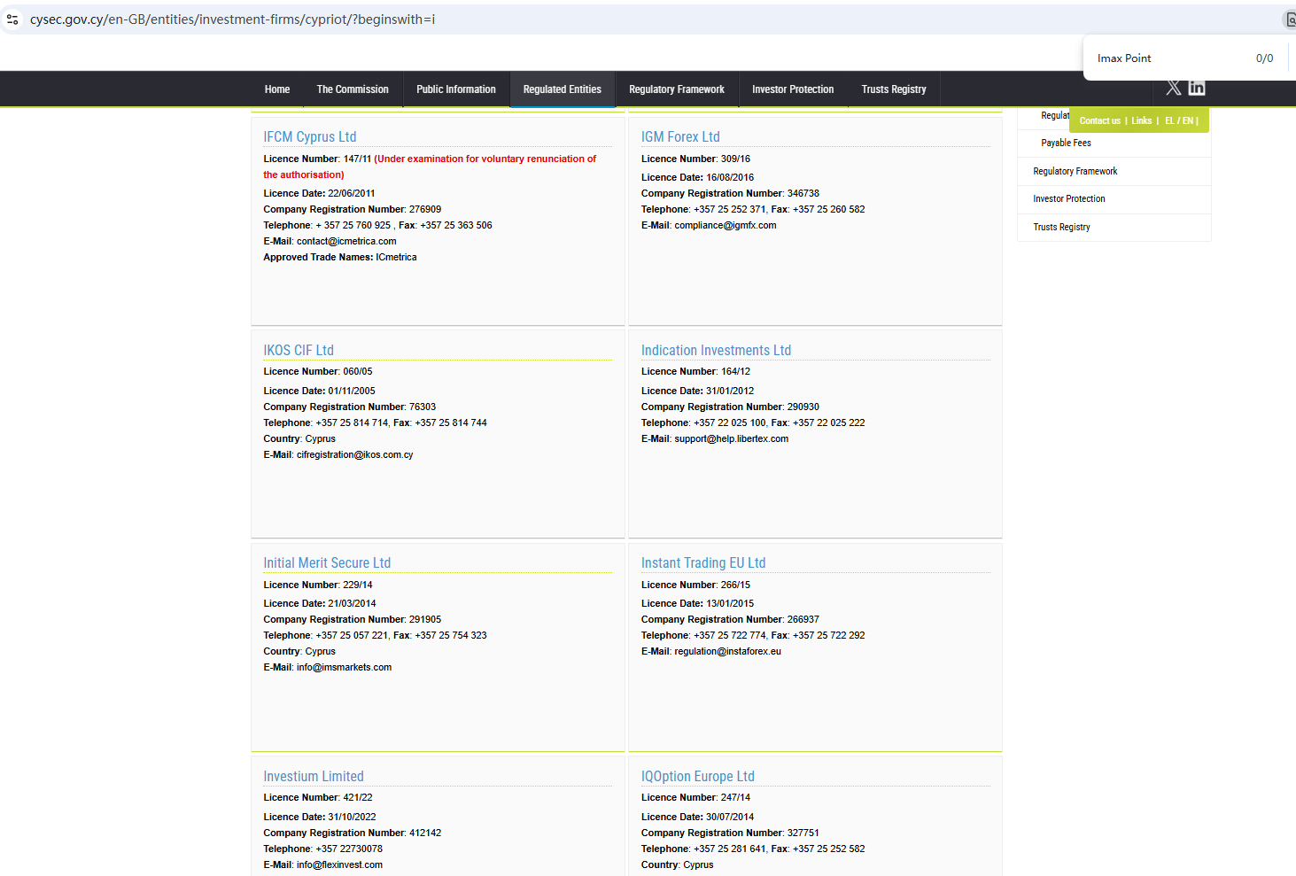Click the Imax Point find-in-page field
1296x876 pixels.
pos(1169,58)
